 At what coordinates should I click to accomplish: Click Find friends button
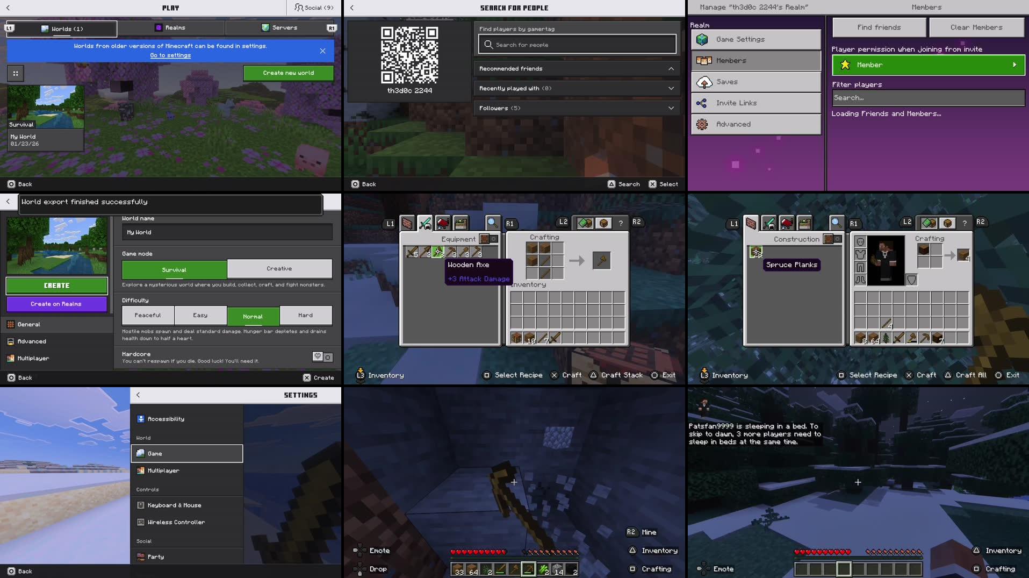879,27
